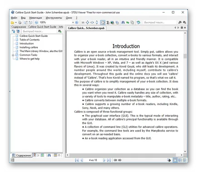This screenshot has width=197, height=172.
Task: Click find previous binoculars icon
Action: 180,22
